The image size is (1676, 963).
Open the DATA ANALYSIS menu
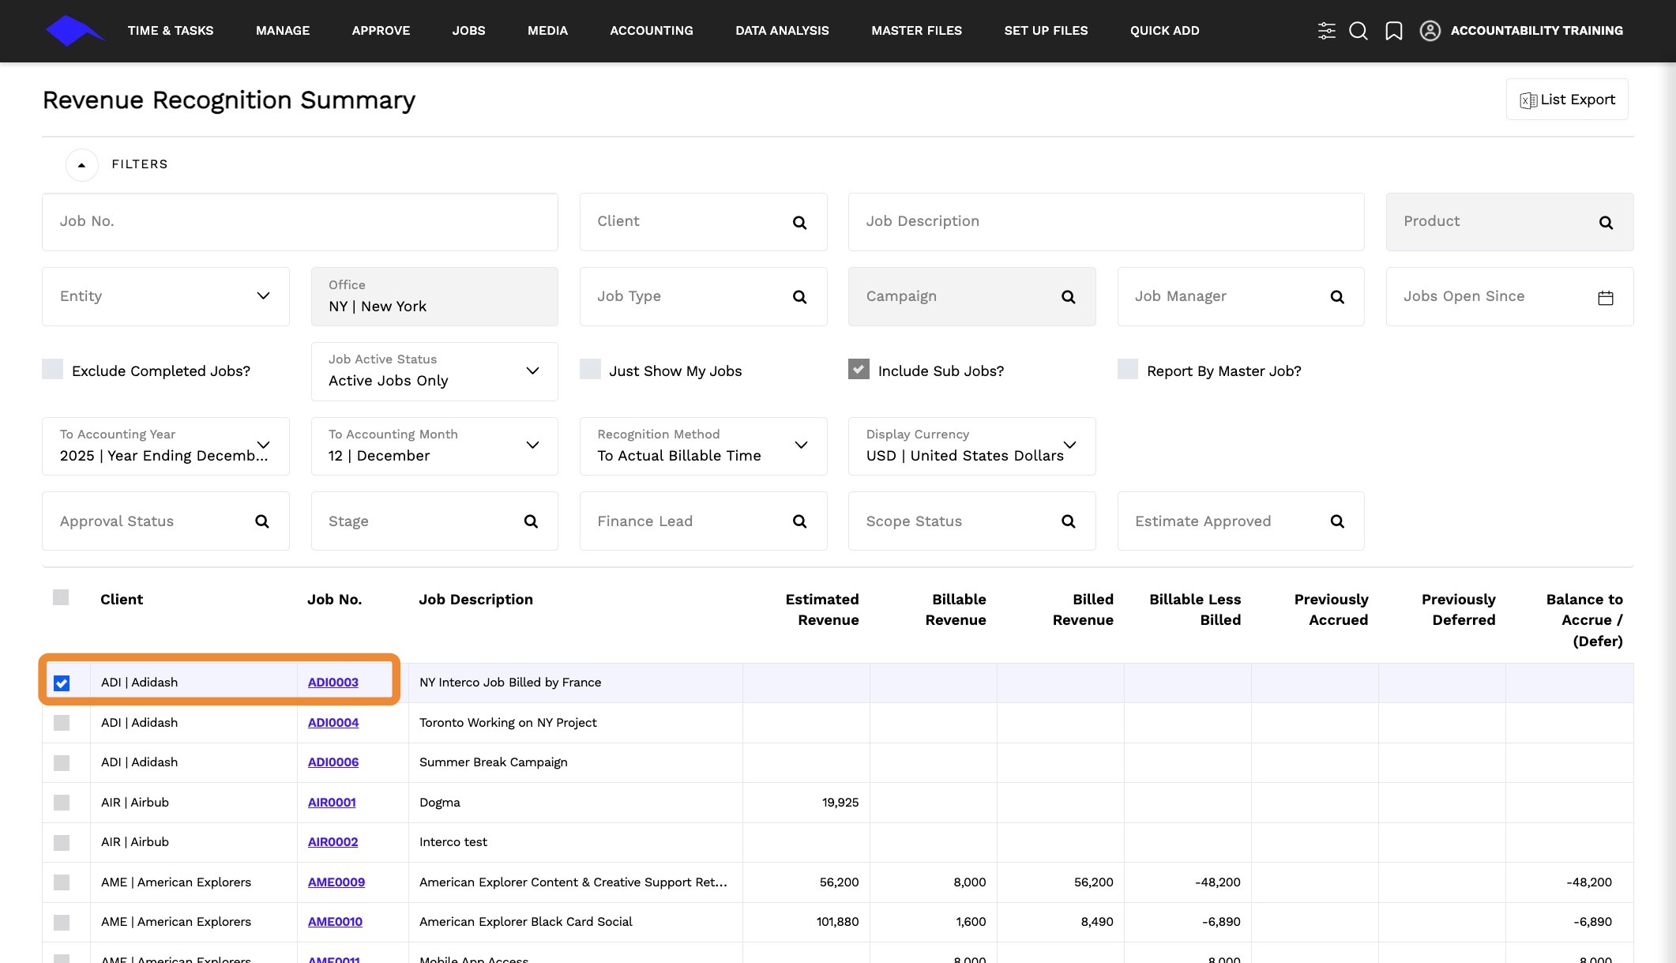coord(782,31)
